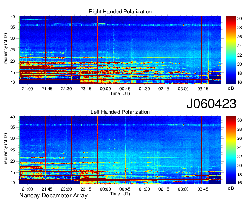The height and width of the screenshot is (200, 246).
Task: Click "15" frequency tick on Left Handed plot
Action: 13,173
